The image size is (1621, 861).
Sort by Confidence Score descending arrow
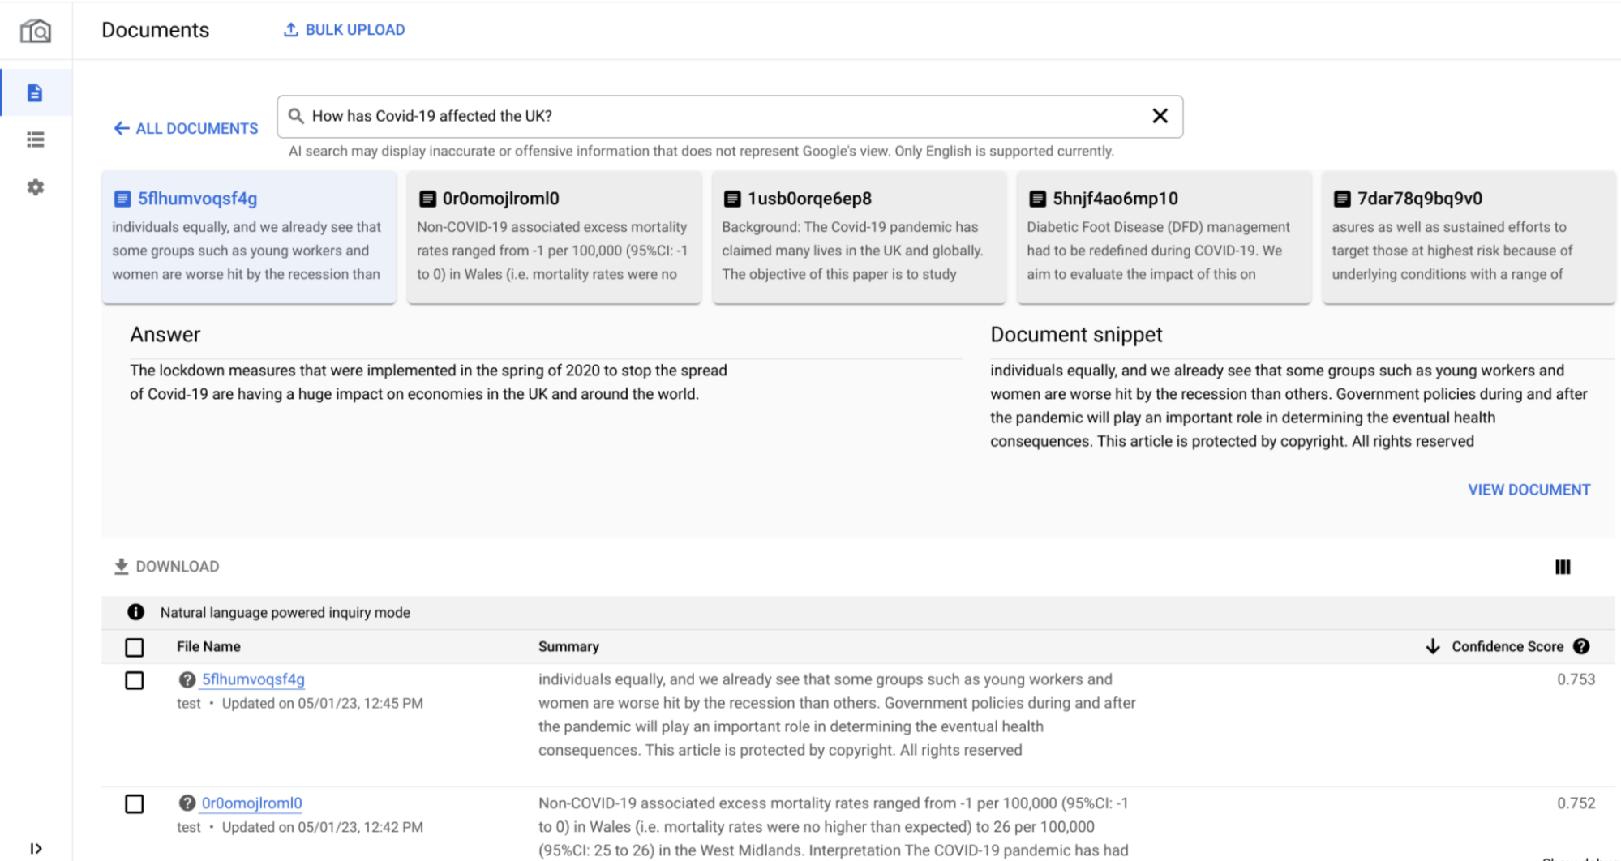[x=1433, y=646]
